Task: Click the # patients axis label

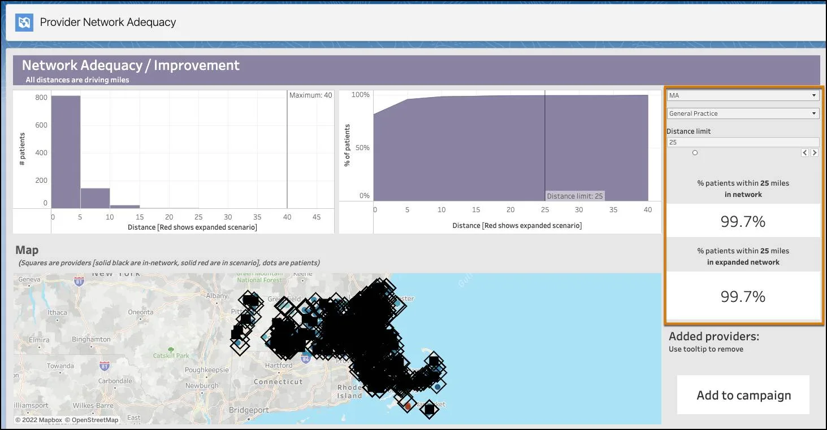Action: [22, 149]
